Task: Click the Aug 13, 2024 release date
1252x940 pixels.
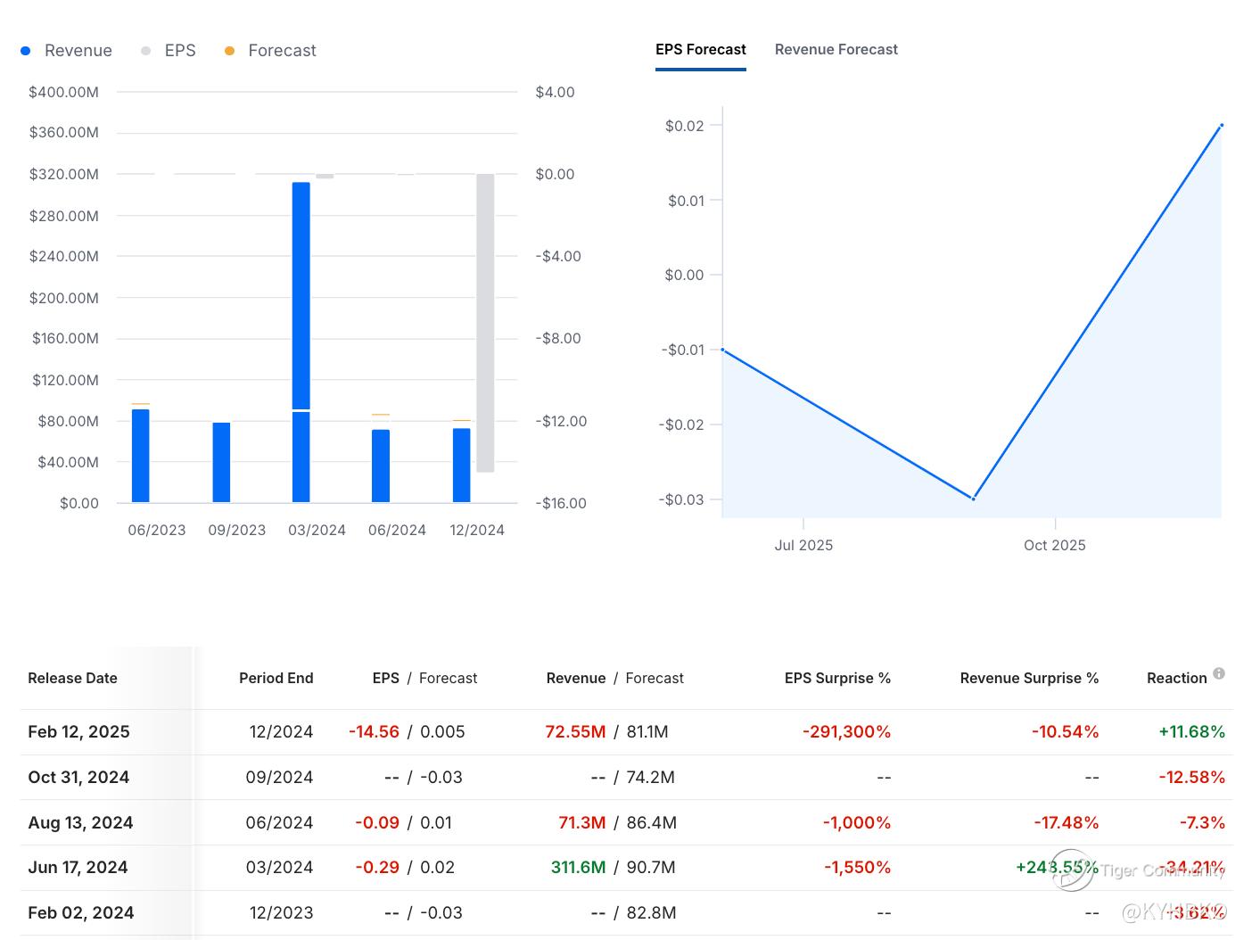Action: click(80, 823)
